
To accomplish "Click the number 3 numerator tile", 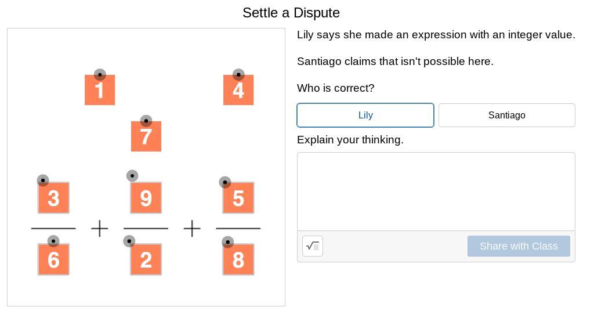I will pyautogui.click(x=53, y=199).
